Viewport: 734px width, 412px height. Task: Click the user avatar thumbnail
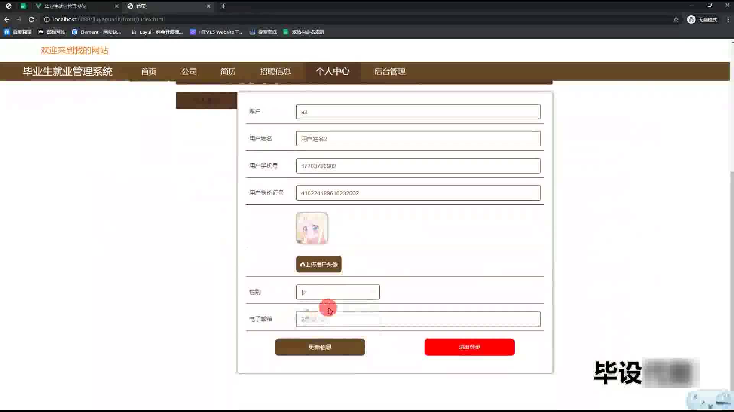pyautogui.click(x=312, y=229)
